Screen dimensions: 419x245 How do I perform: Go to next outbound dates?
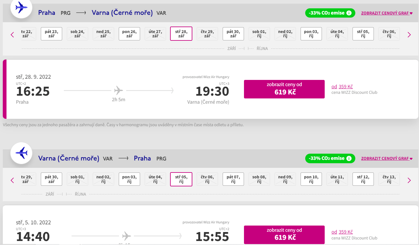(409, 35)
